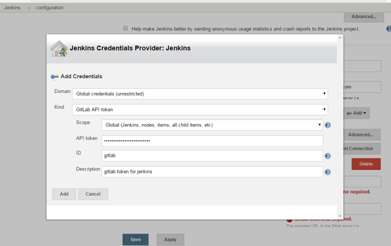Open help for the Scope field
Screen dimensions: 391x246
328,125
